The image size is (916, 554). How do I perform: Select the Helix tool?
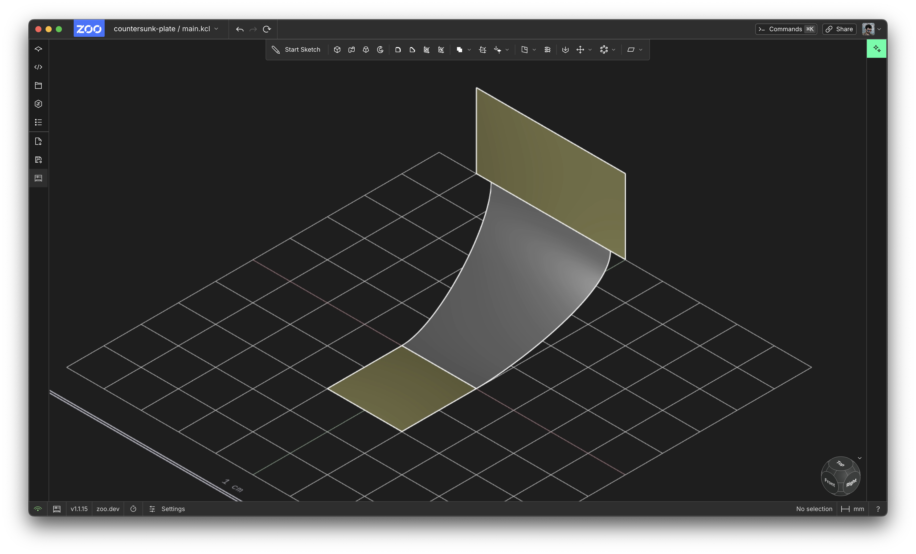pyautogui.click(x=547, y=49)
